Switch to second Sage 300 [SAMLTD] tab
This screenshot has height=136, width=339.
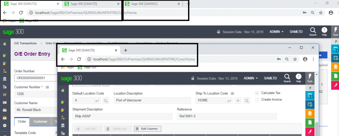(x=92, y=4)
